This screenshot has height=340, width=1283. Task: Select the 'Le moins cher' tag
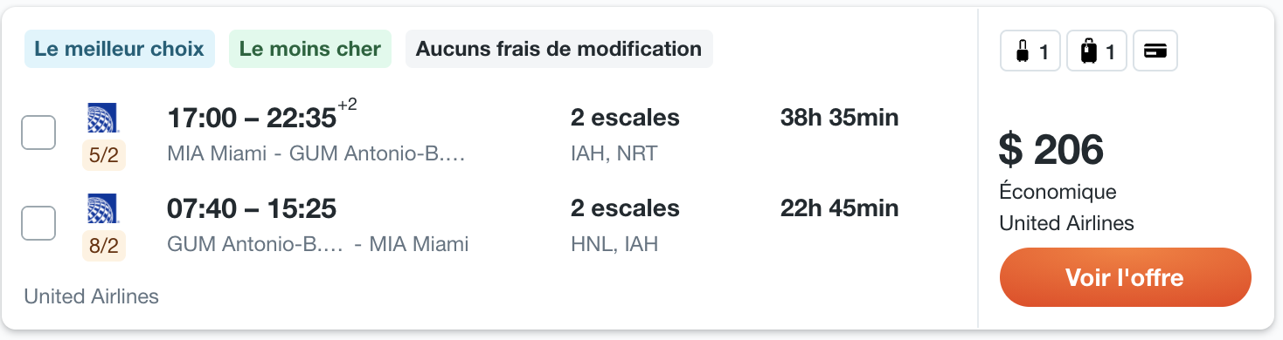(x=310, y=49)
